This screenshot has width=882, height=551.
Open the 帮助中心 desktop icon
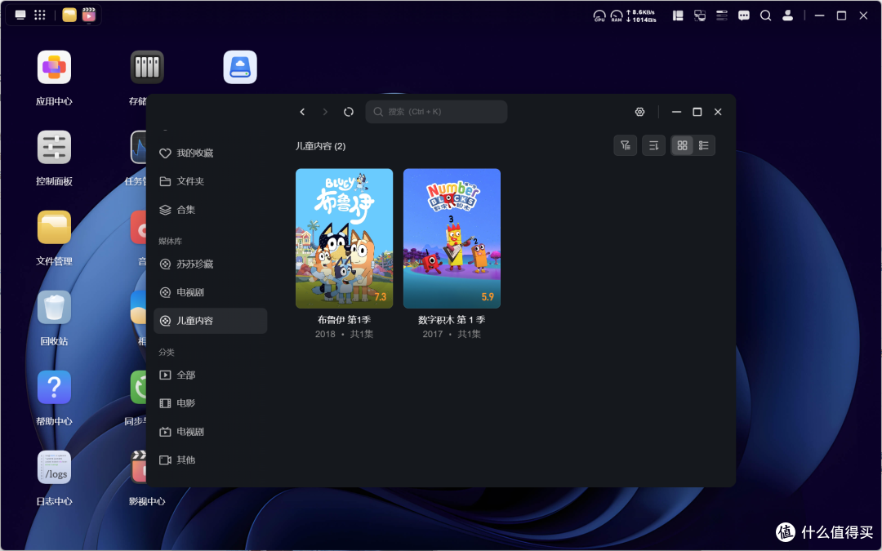(54, 388)
